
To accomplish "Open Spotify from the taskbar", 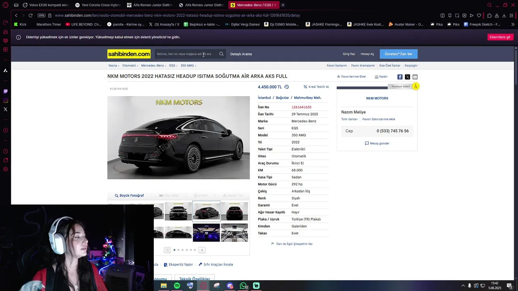I will [x=177, y=286].
